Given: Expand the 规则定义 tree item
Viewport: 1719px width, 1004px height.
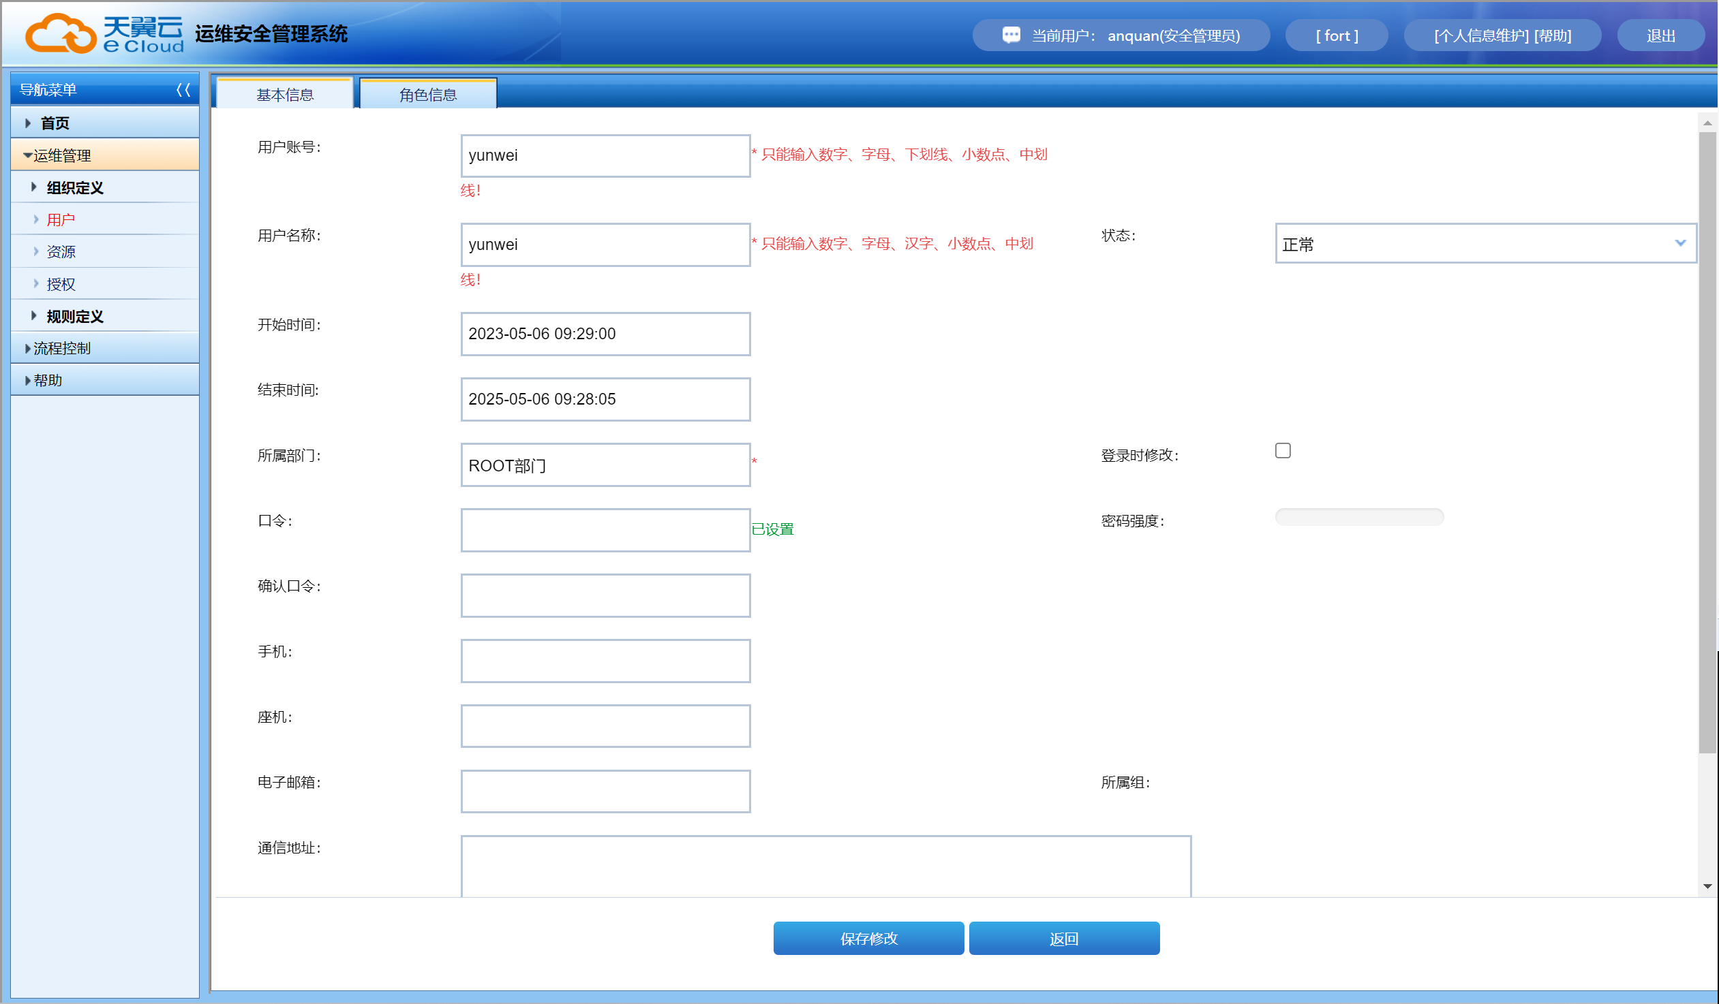Looking at the screenshot, I should [74, 316].
